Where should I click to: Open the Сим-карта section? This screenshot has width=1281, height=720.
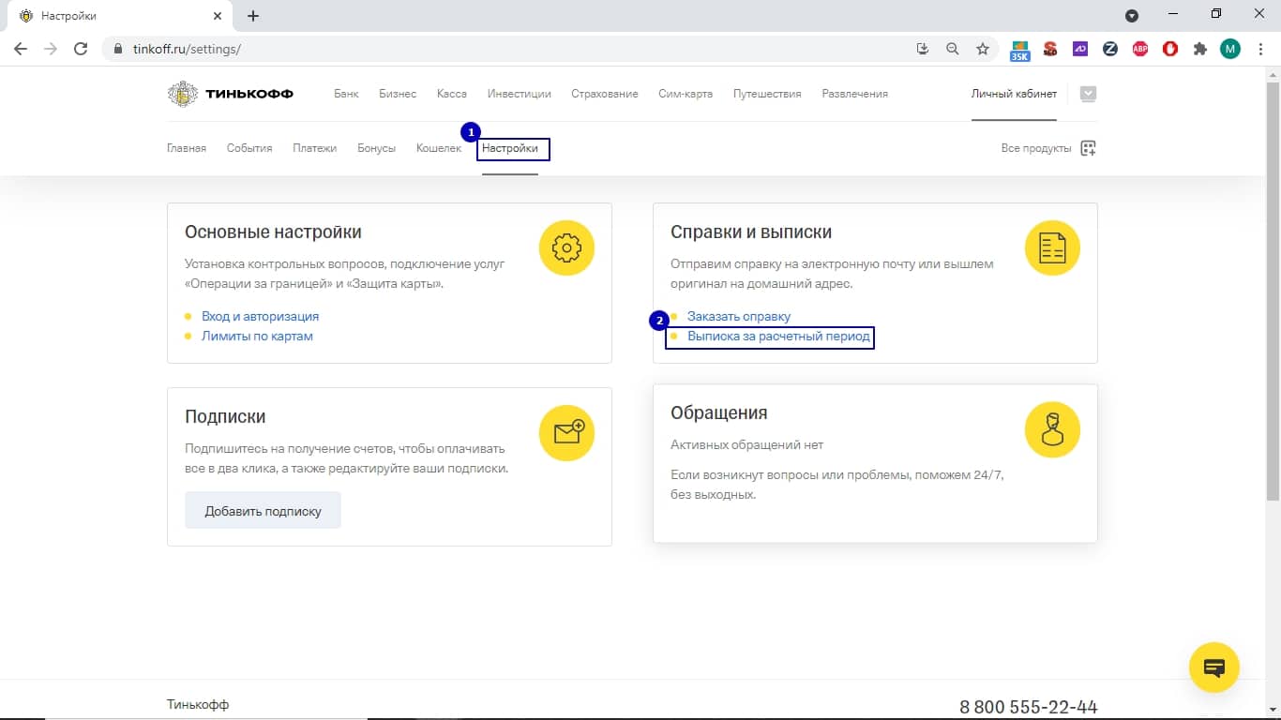click(x=686, y=94)
